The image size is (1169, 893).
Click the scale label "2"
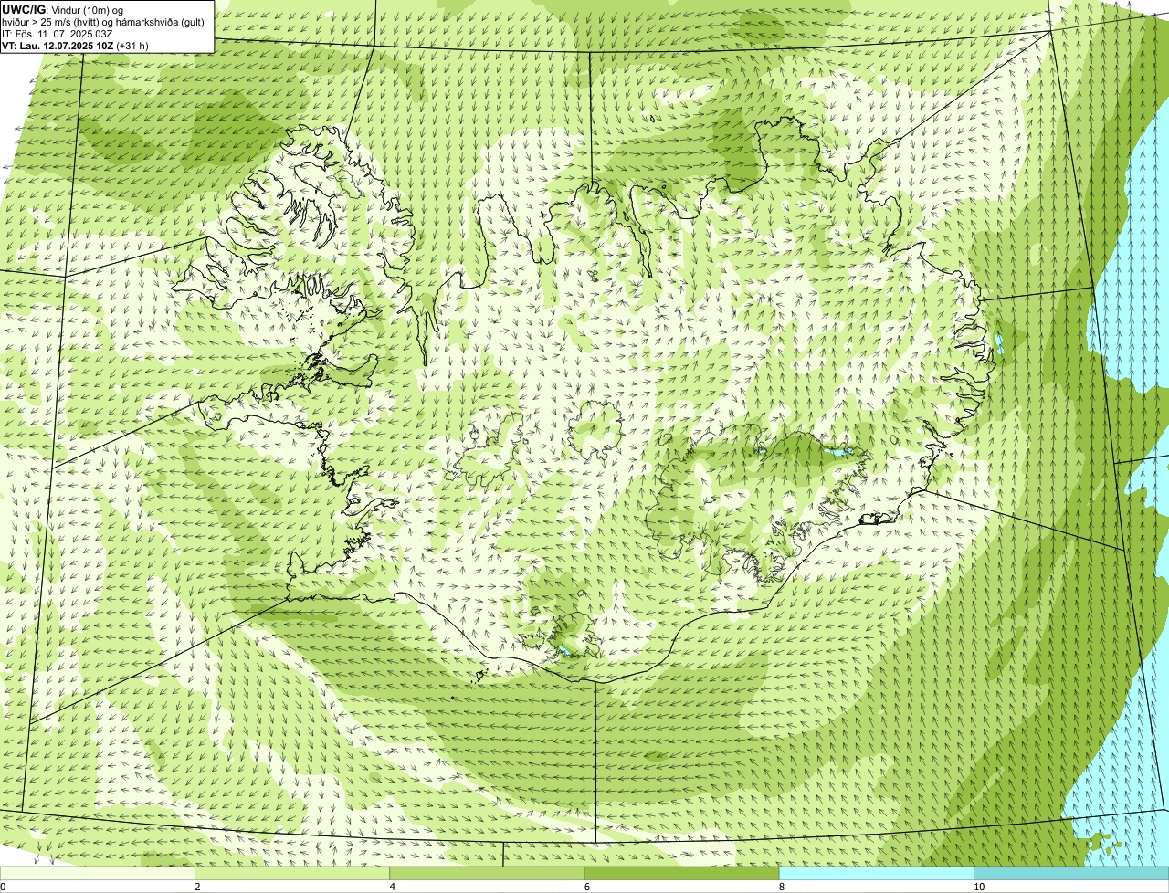coord(197,887)
